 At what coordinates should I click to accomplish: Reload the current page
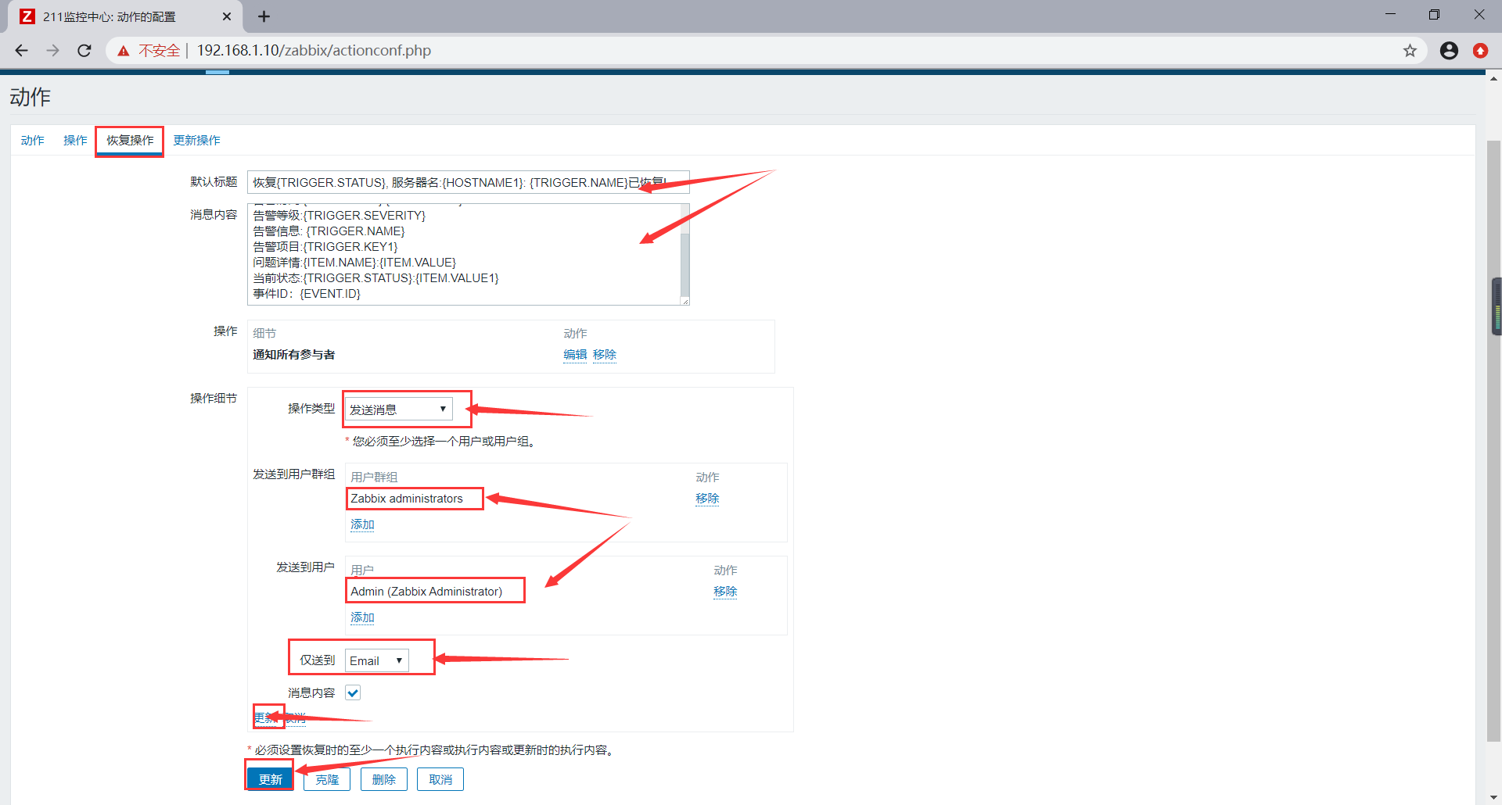[84, 51]
